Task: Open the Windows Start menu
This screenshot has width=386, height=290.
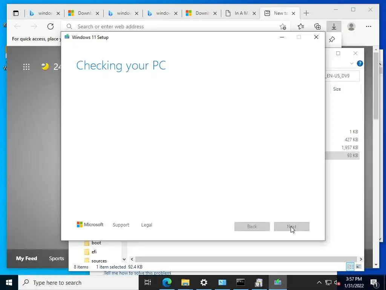Action: [9, 282]
